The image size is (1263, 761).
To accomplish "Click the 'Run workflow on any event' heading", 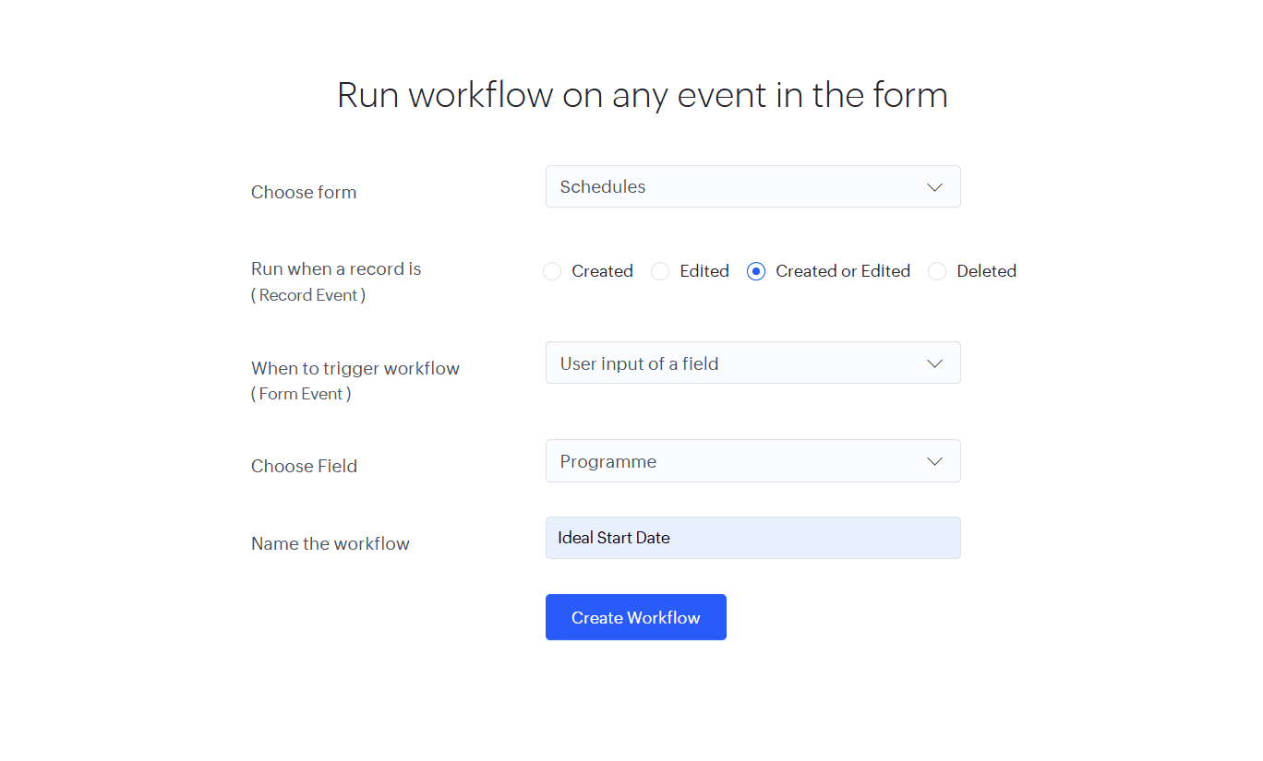I will 642,95.
